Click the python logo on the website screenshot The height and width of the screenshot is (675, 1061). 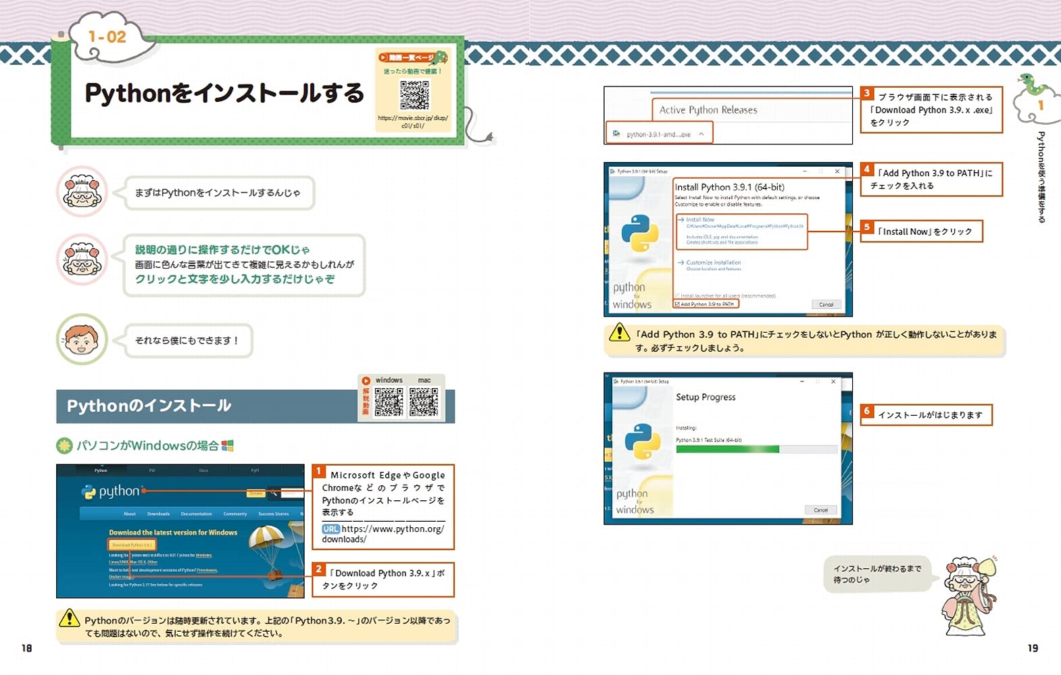pyautogui.click(x=110, y=492)
